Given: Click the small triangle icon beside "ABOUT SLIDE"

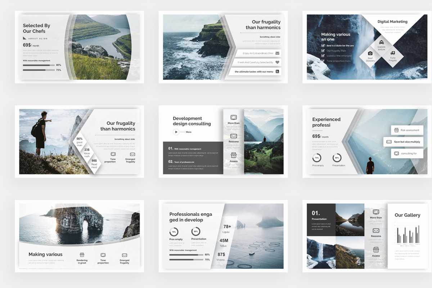Looking at the screenshot, I should point(25,38).
